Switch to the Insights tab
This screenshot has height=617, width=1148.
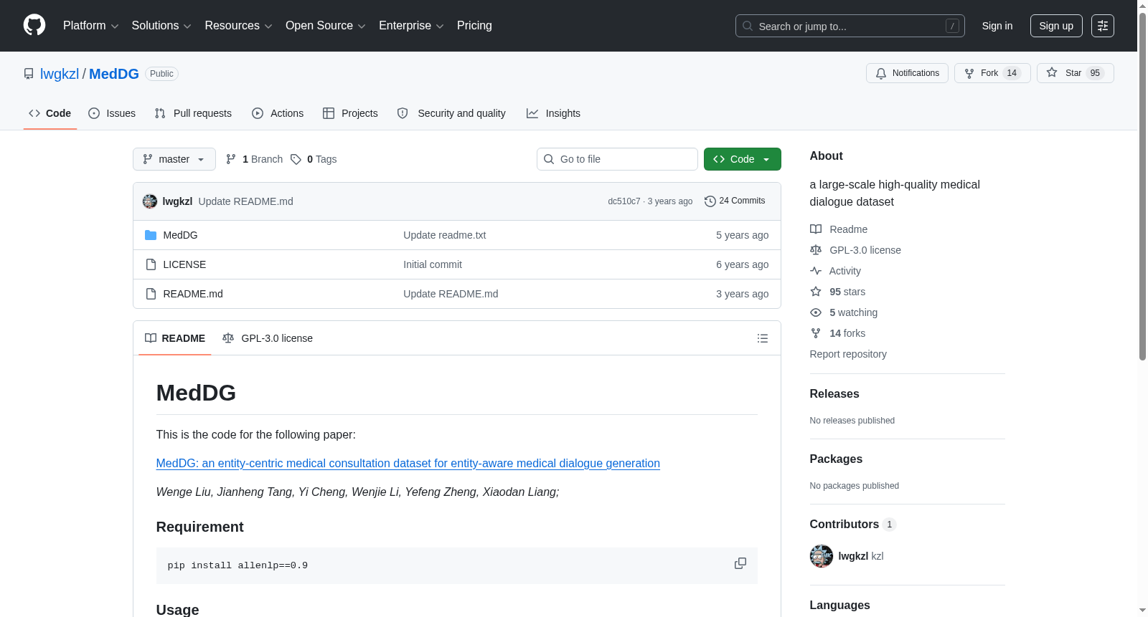coord(553,113)
